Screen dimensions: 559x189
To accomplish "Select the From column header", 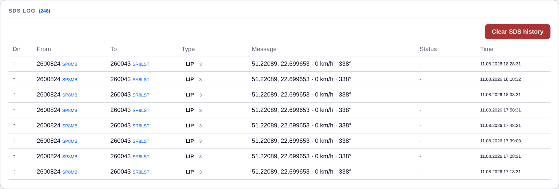I will (44, 49).
